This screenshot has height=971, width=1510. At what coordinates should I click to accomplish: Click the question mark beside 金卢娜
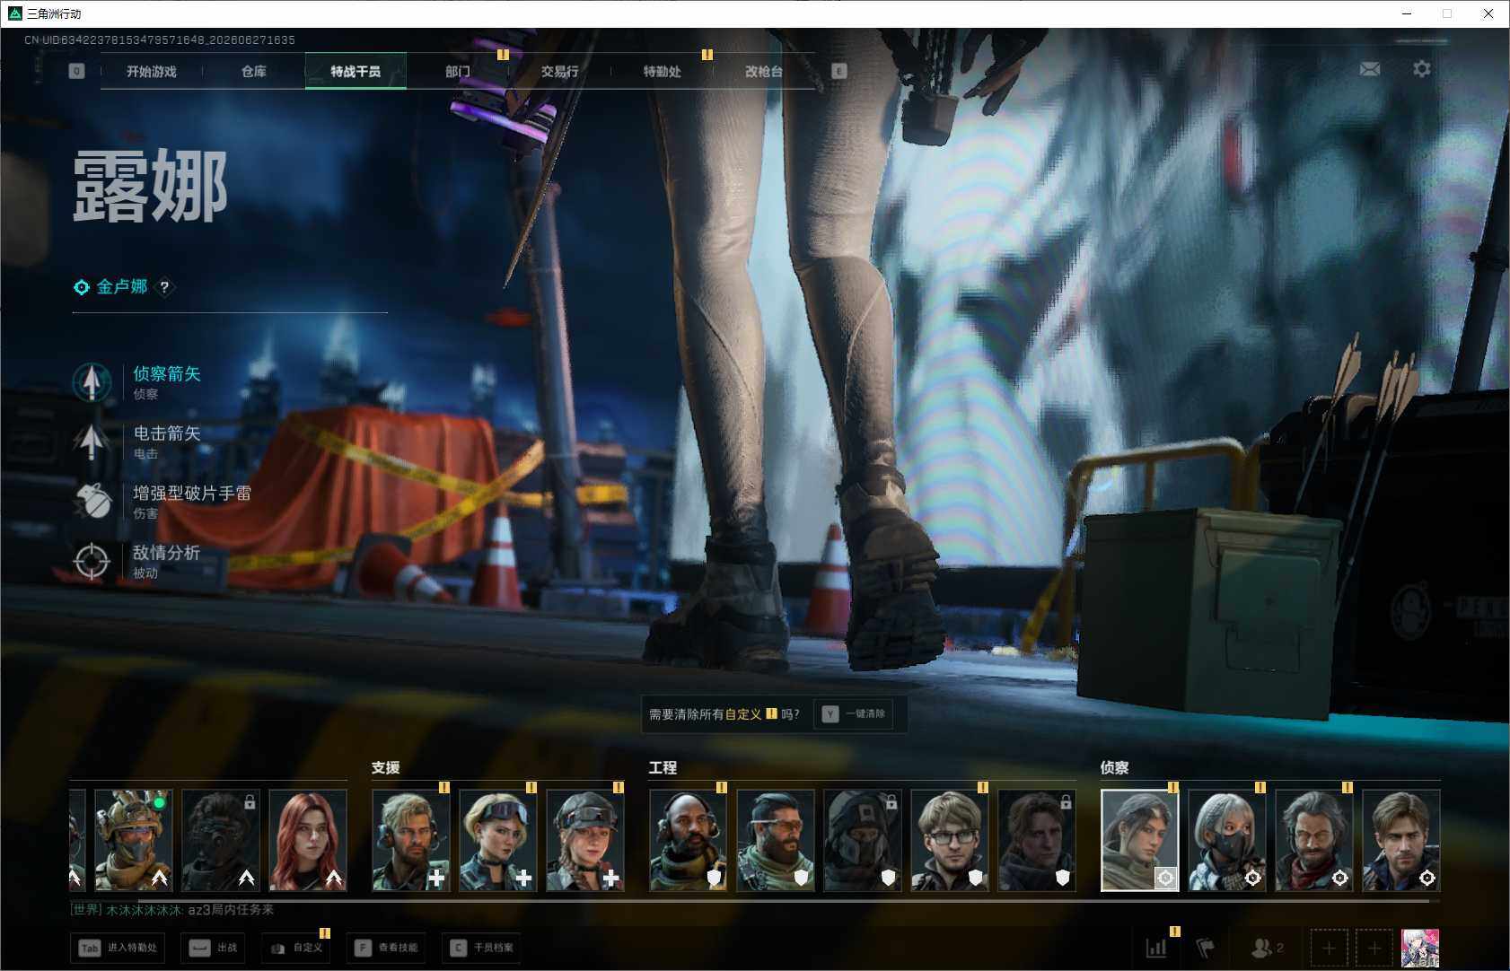tap(164, 287)
